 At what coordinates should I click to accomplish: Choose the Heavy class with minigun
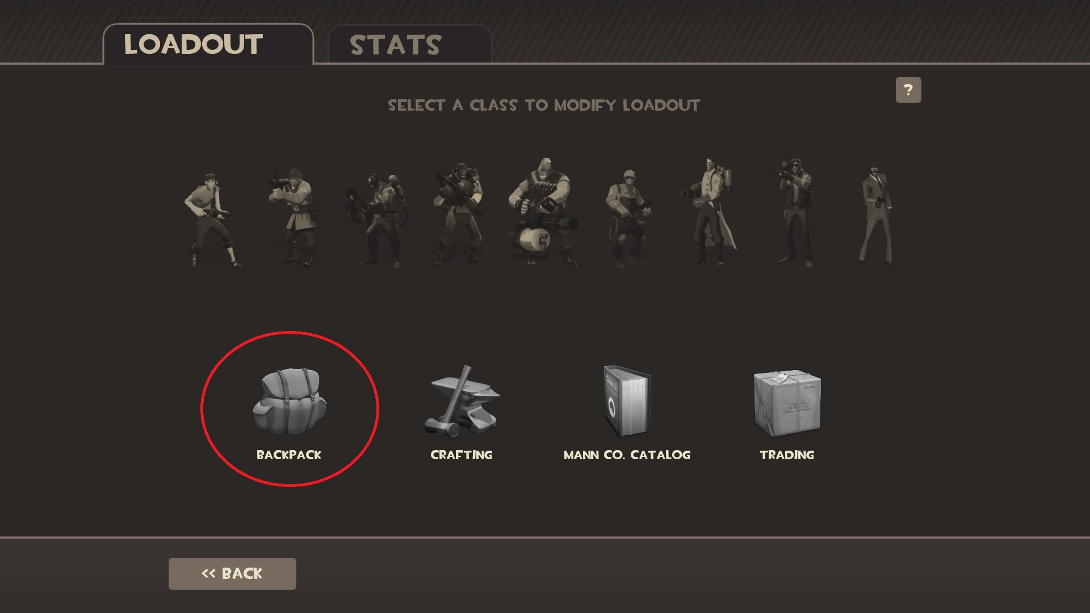[x=542, y=212]
